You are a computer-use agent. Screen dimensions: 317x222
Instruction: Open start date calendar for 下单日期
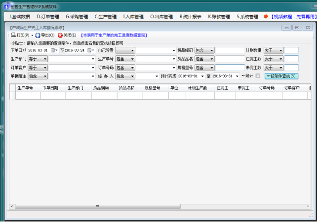[x=54, y=50]
